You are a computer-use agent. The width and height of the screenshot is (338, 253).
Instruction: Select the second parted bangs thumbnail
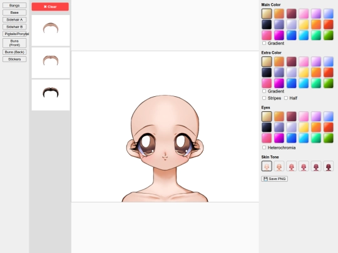pyautogui.click(x=51, y=62)
